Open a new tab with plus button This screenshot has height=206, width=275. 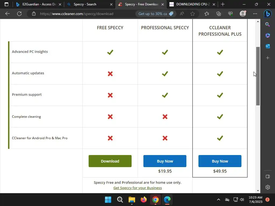click(223, 4)
